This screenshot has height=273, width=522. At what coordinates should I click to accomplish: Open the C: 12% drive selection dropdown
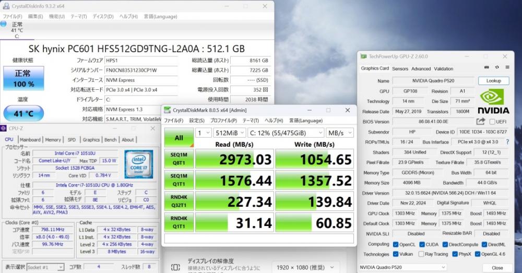(x=286, y=133)
